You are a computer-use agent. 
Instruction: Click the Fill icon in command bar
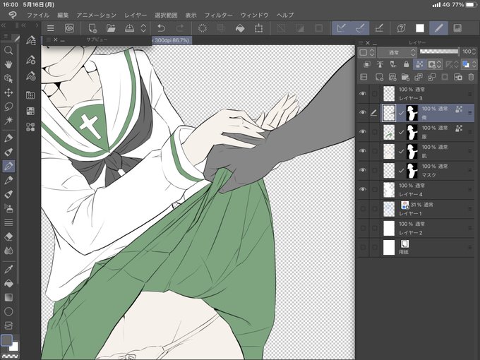tap(240, 28)
